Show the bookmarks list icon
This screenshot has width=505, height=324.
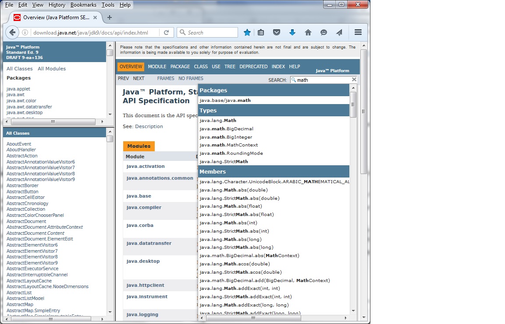[261, 32]
